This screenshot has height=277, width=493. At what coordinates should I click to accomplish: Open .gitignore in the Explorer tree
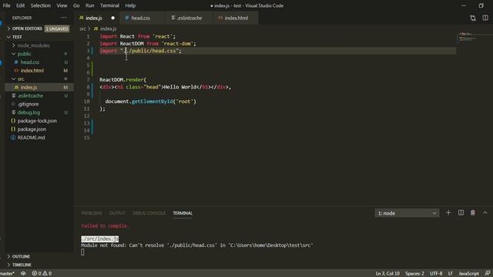pos(29,105)
